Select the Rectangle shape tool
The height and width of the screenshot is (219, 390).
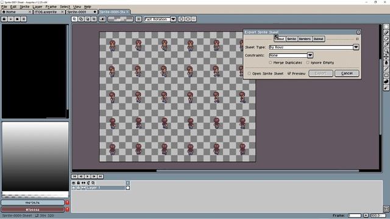pos(386,75)
